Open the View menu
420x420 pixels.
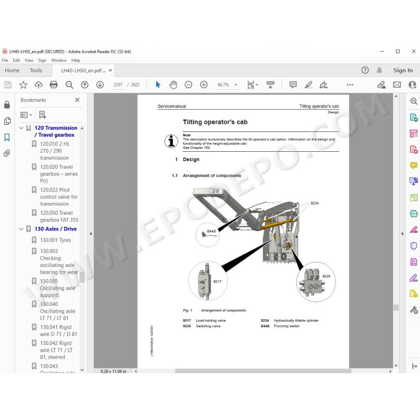click(x=29, y=60)
